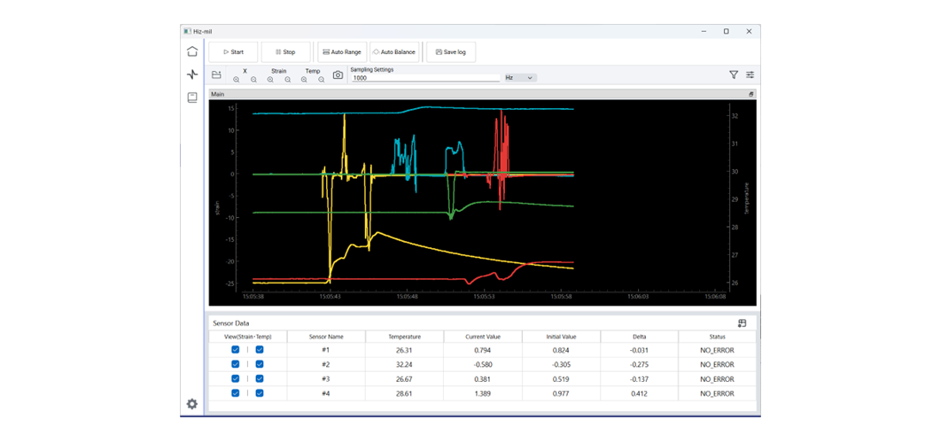Click the Sensor Data table layout icon

[742, 323]
